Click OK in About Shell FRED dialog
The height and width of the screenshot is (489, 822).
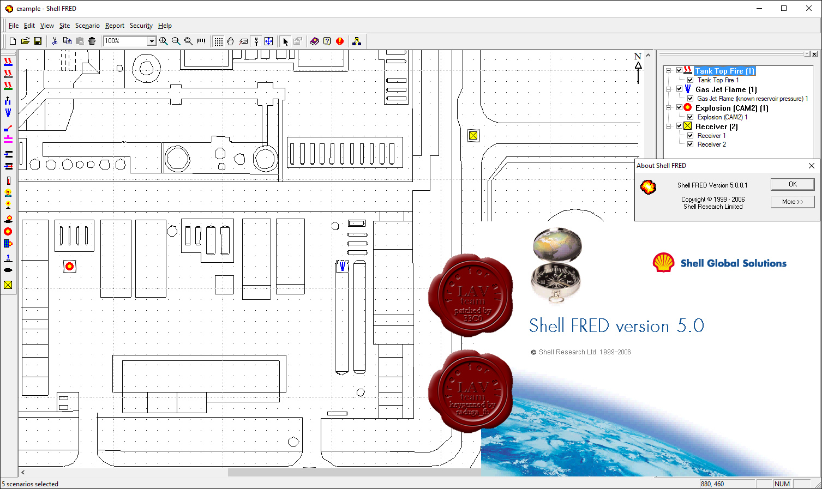[793, 184]
